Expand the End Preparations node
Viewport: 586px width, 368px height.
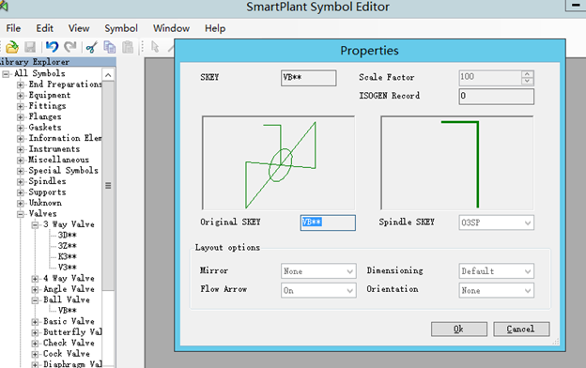pyautogui.click(x=20, y=84)
